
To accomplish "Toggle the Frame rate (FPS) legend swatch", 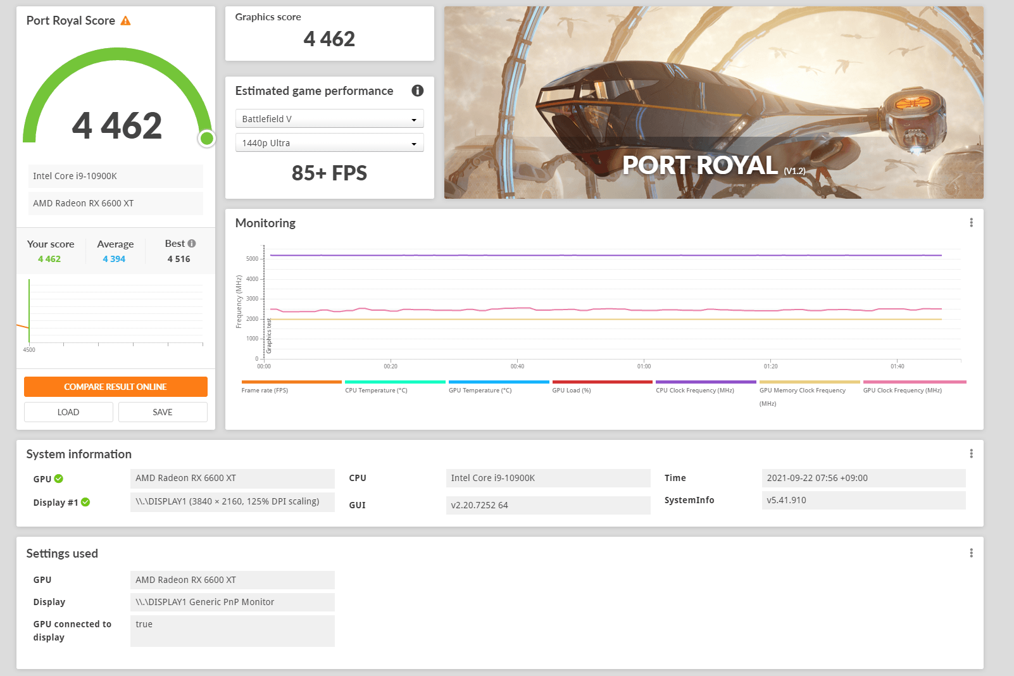I will pos(291,382).
